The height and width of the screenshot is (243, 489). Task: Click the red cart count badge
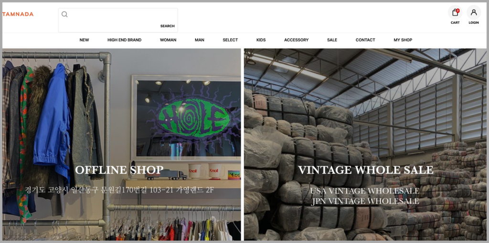click(x=458, y=10)
